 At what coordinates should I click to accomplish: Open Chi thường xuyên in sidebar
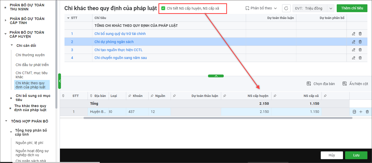pyautogui.click(x=30, y=55)
